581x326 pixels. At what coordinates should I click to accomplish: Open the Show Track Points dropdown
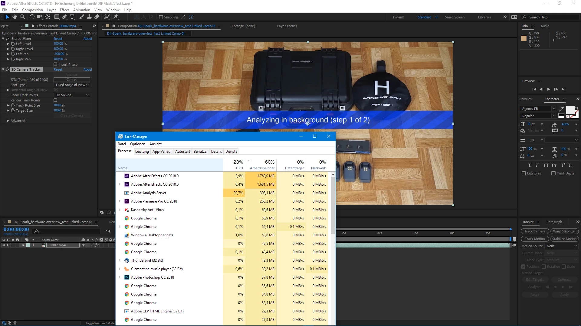pos(72,95)
